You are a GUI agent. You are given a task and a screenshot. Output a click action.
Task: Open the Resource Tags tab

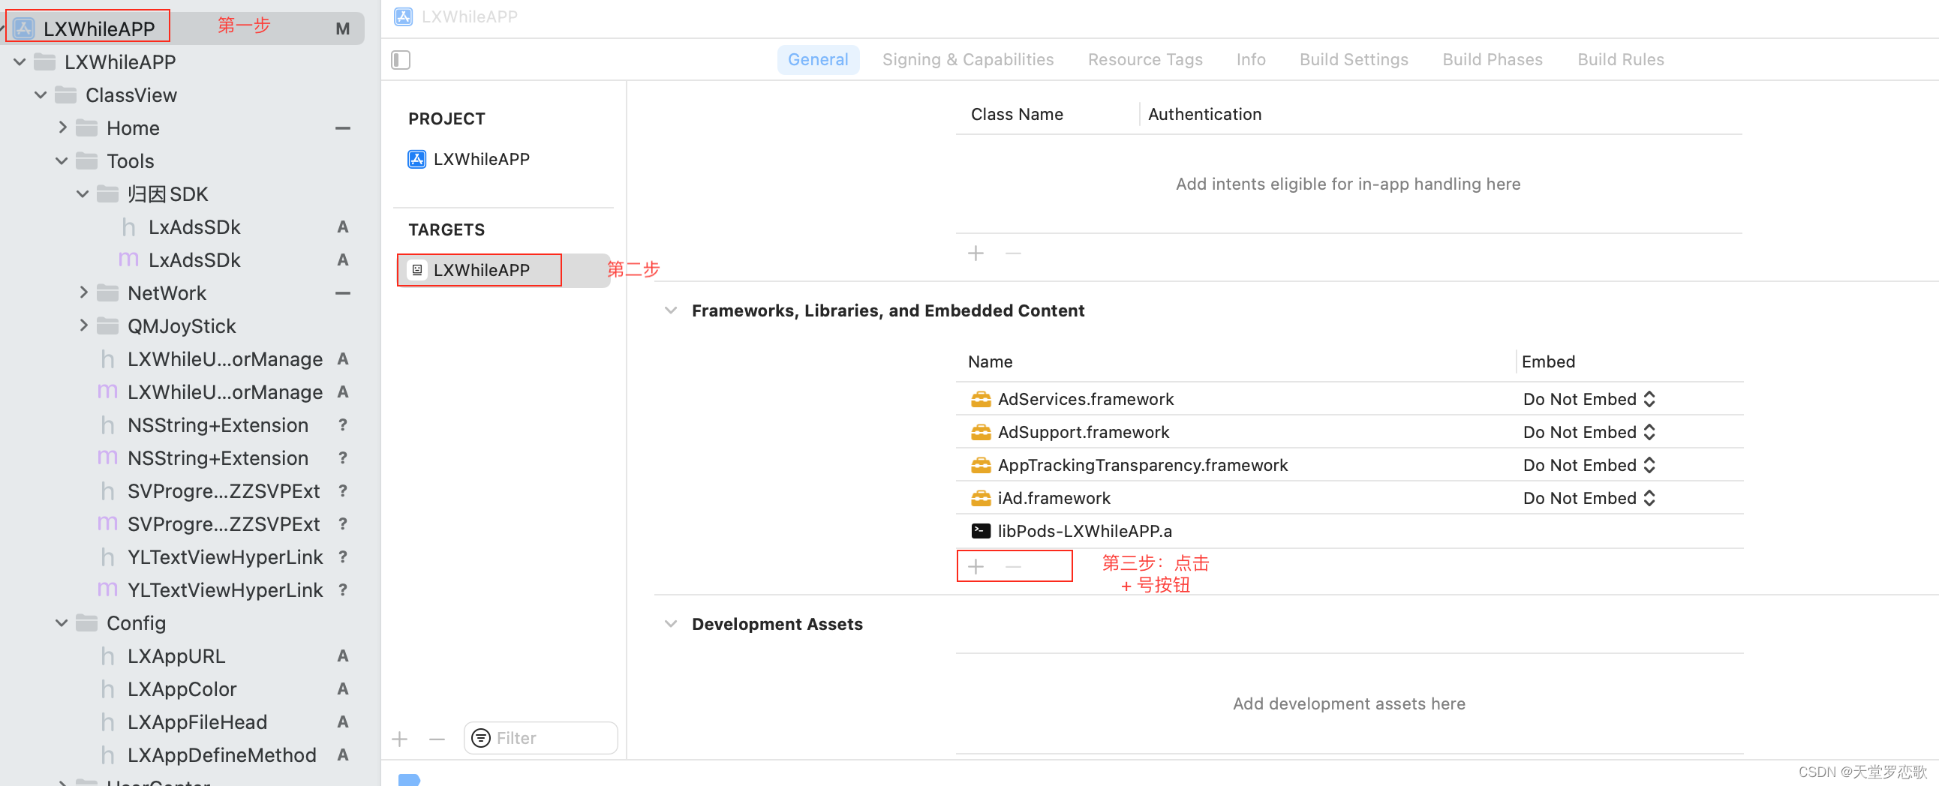point(1144,59)
